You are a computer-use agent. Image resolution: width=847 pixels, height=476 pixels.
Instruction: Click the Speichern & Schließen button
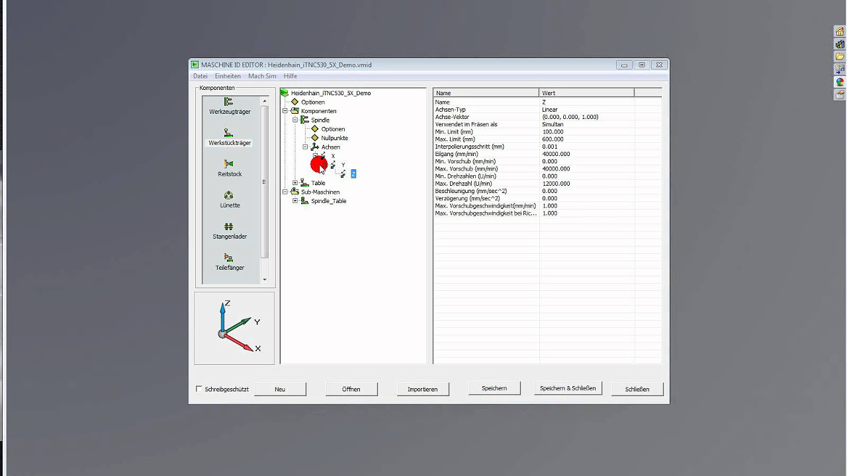point(568,389)
